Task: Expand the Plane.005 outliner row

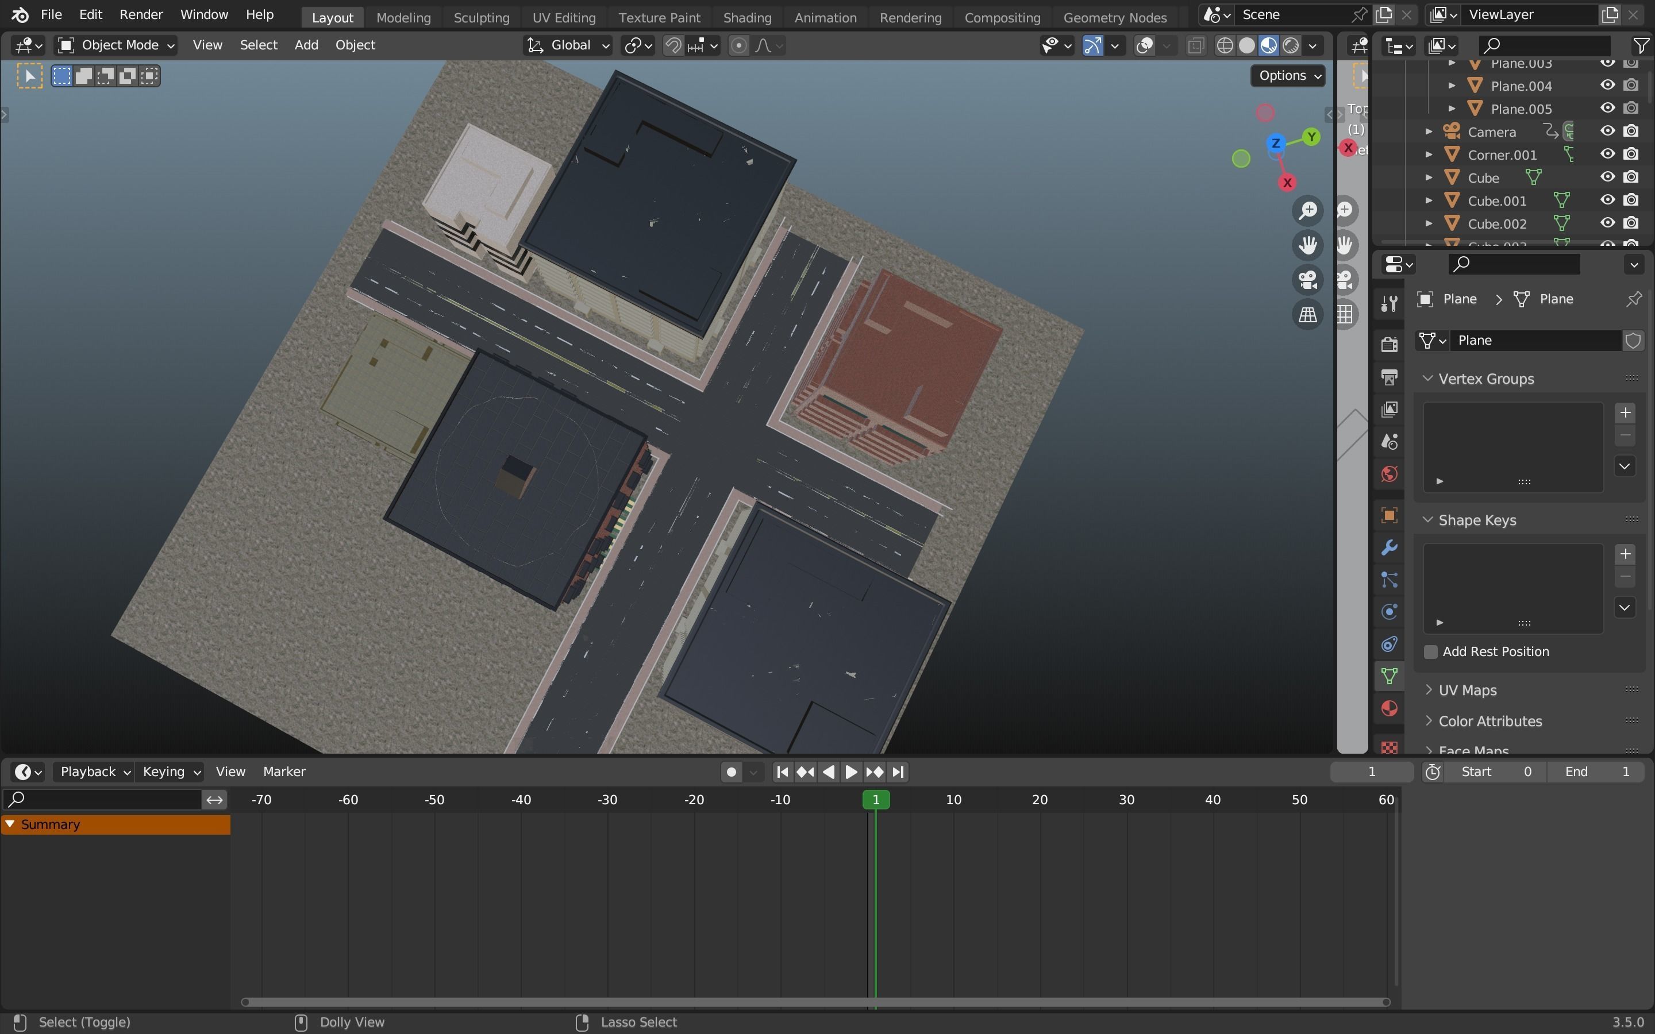Action: (1451, 109)
